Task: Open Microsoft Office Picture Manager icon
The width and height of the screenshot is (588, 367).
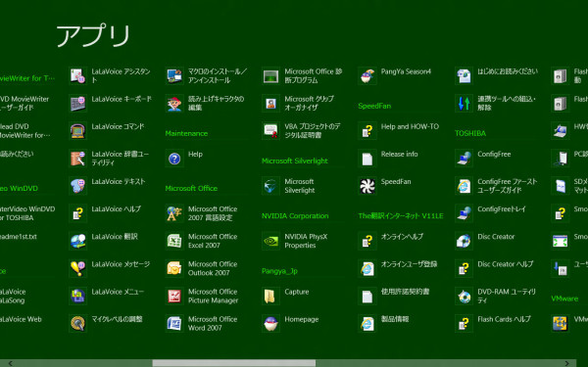Action: point(174,297)
